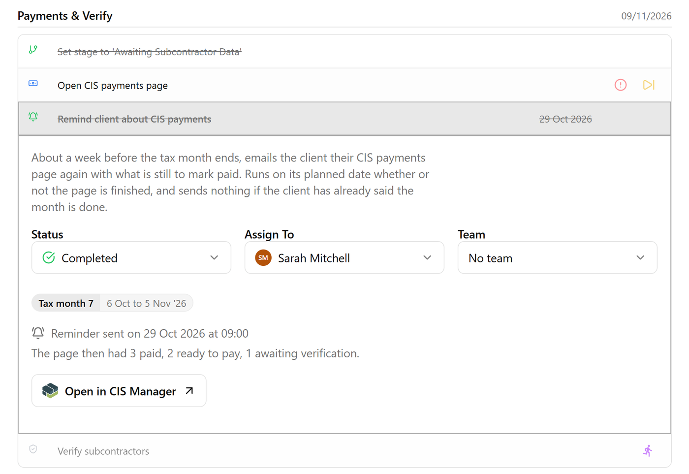Click the Tax month 7 badge

[66, 303]
